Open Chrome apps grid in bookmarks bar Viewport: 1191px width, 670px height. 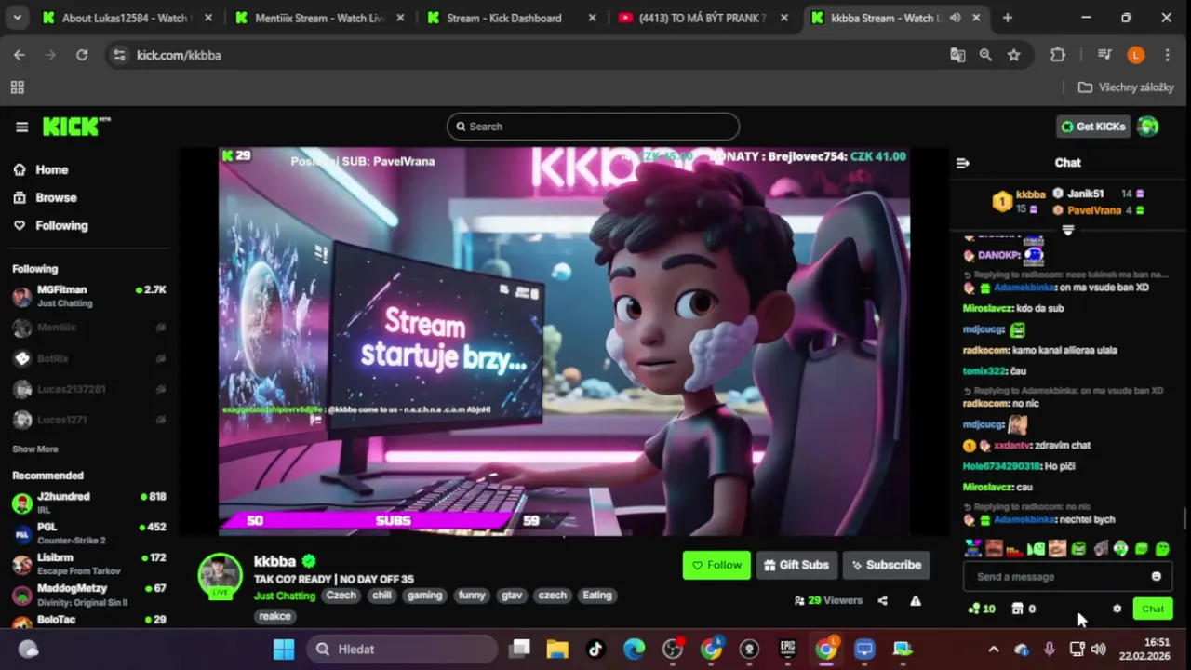click(17, 87)
